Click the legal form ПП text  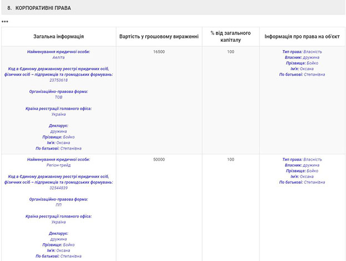click(x=59, y=205)
